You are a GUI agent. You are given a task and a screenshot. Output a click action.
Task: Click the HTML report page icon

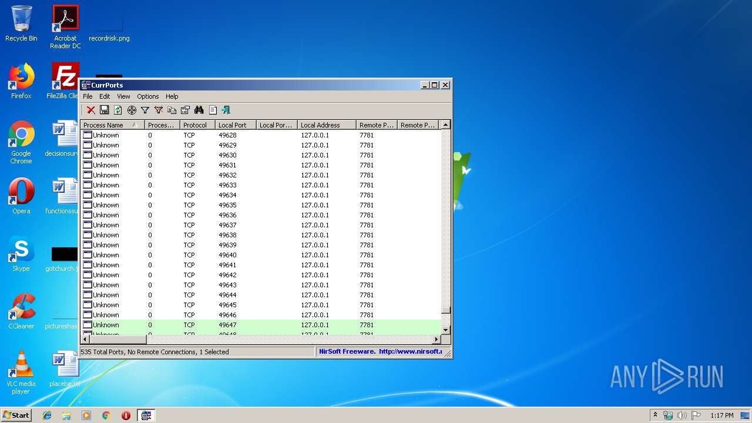(x=213, y=110)
